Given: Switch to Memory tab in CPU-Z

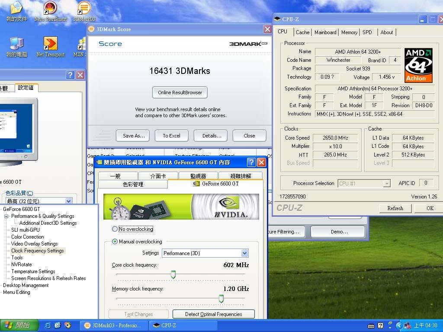Looking at the screenshot, I should (x=349, y=32).
